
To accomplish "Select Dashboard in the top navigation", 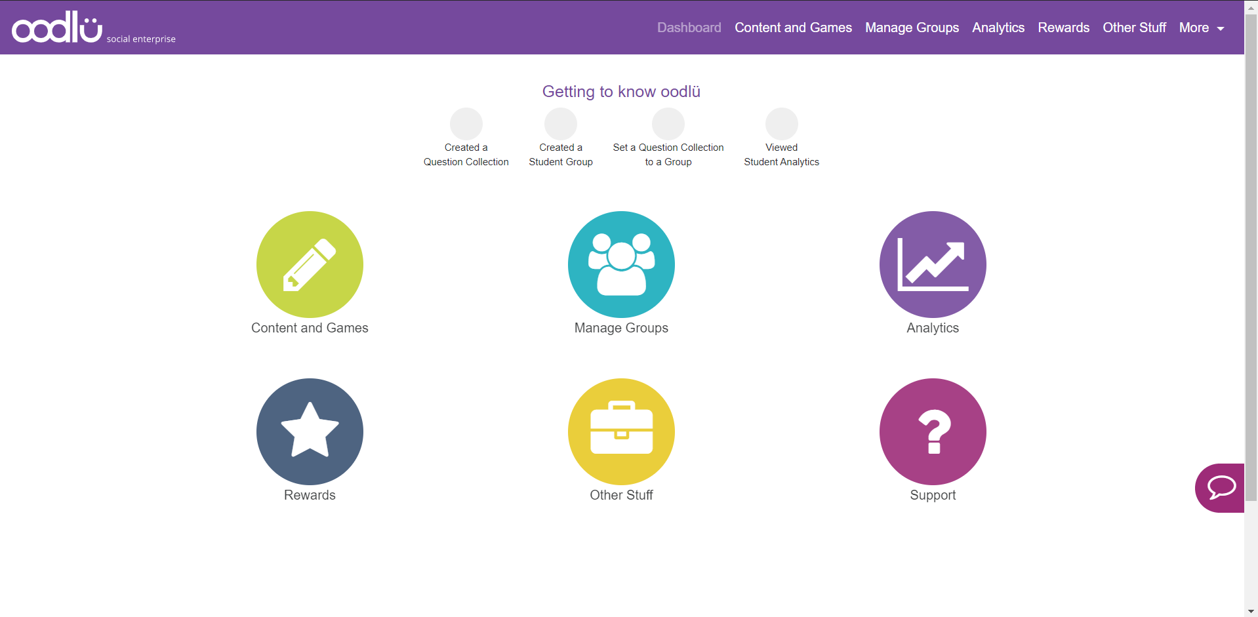I will coord(689,28).
